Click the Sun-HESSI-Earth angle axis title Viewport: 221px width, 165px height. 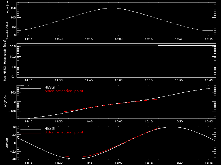(x=7, y=20)
